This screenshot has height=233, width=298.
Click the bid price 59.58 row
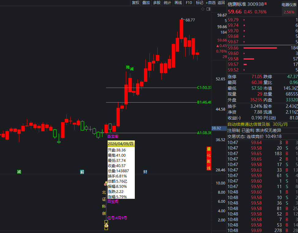[263, 59]
